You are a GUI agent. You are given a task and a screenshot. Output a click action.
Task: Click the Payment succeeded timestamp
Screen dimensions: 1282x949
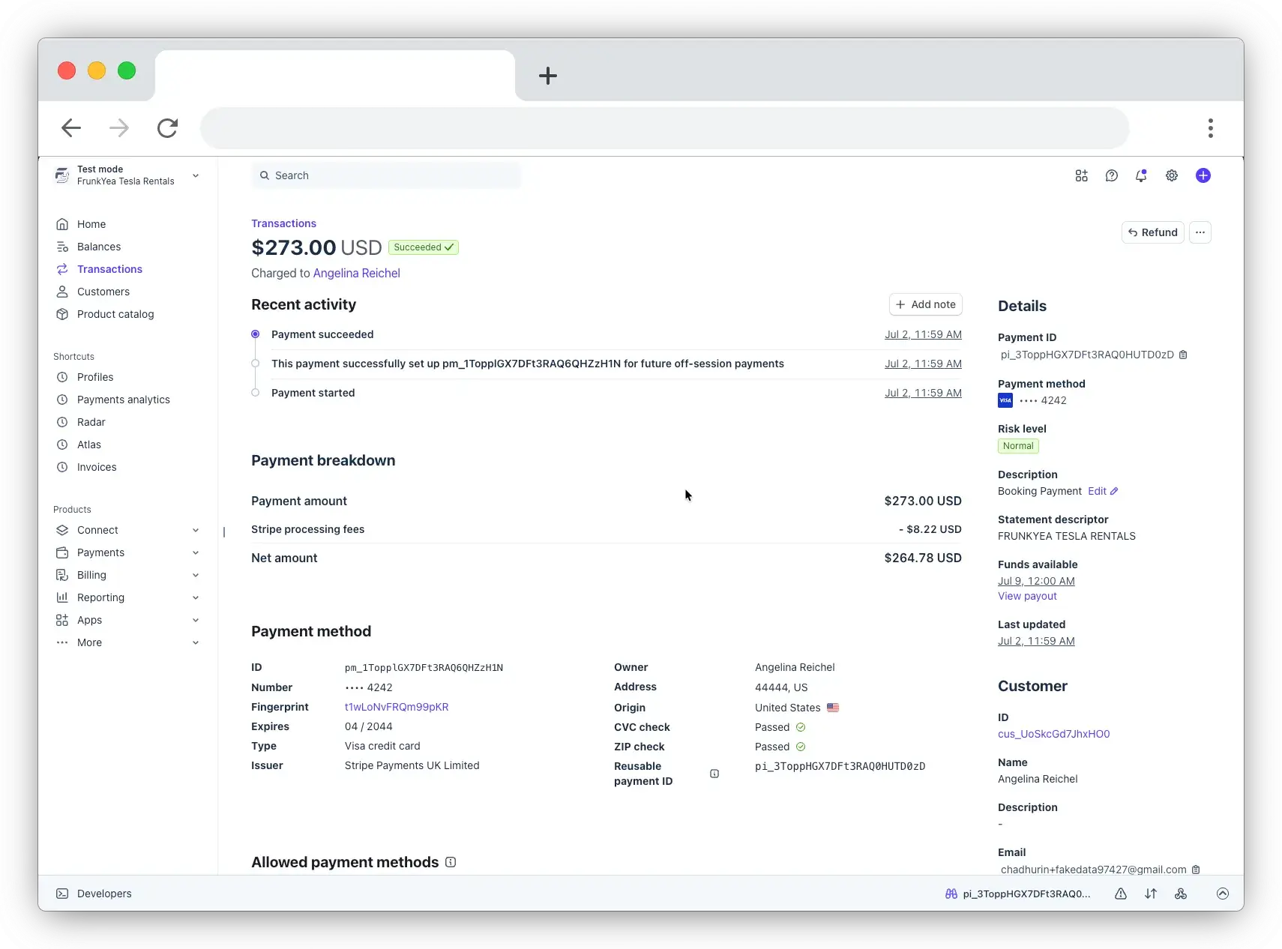923,334
